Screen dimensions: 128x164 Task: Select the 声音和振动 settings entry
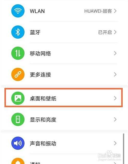[x=63, y=143]
